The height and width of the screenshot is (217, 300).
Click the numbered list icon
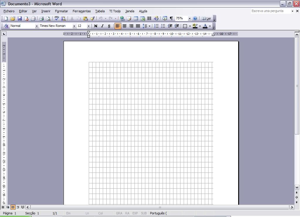[156, 26]
